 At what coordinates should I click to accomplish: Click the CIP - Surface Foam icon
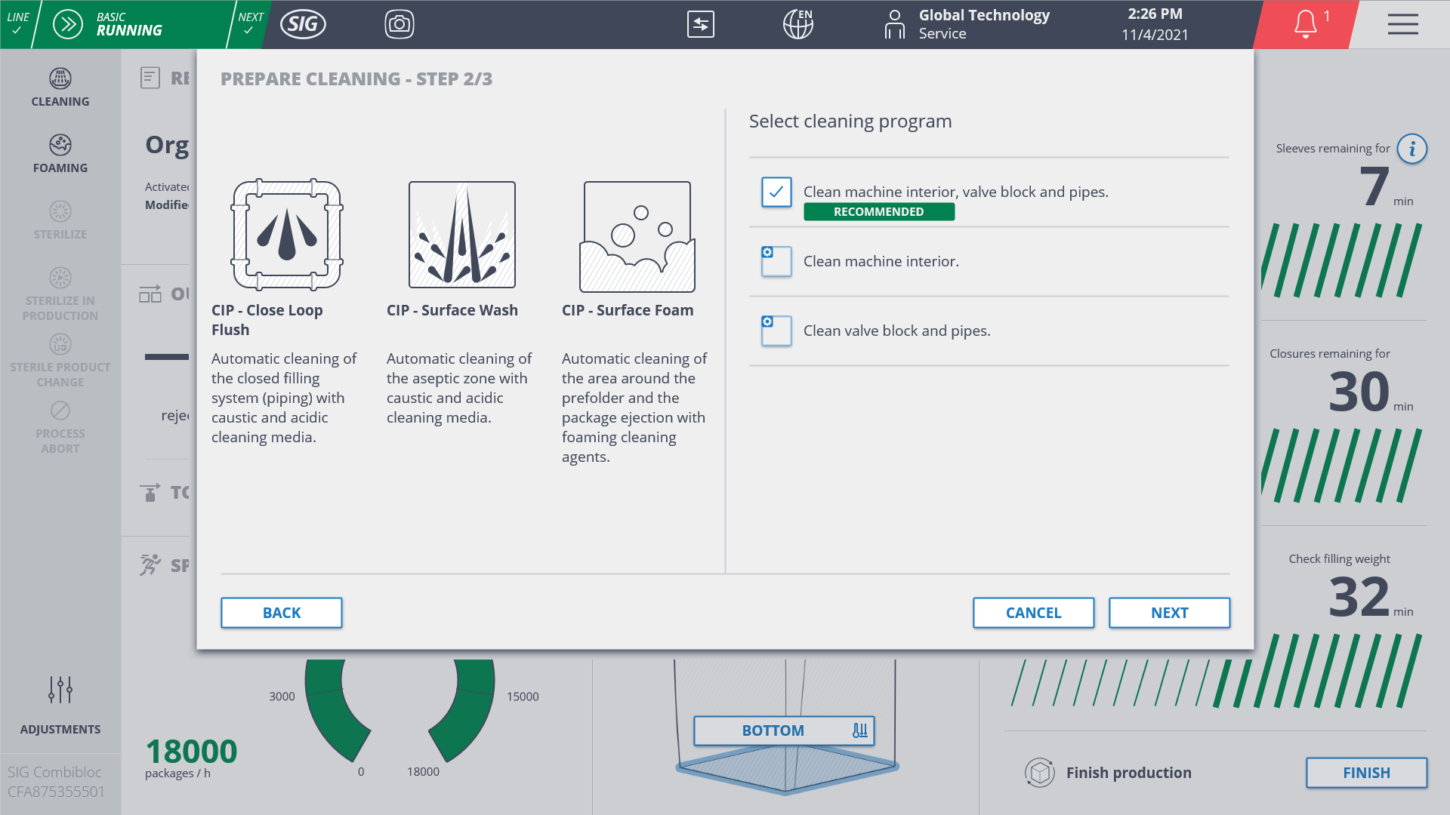[x=635, y=236]
